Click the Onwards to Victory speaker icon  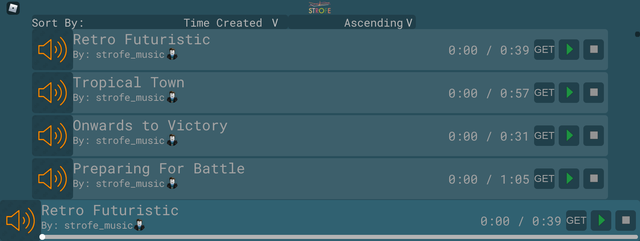tap(52, 135)
